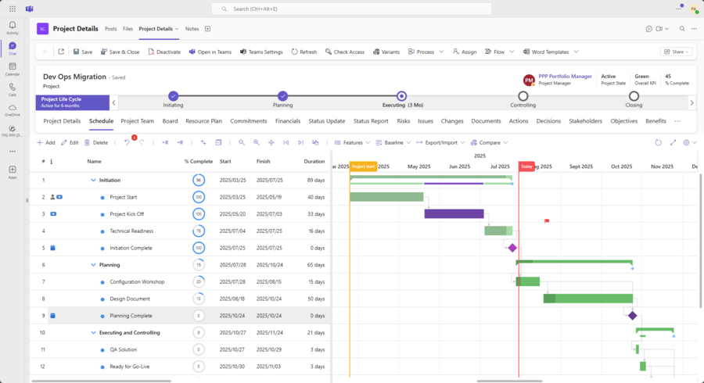
Task: Collapse the Initiation task group
Action: pos(93,180)
